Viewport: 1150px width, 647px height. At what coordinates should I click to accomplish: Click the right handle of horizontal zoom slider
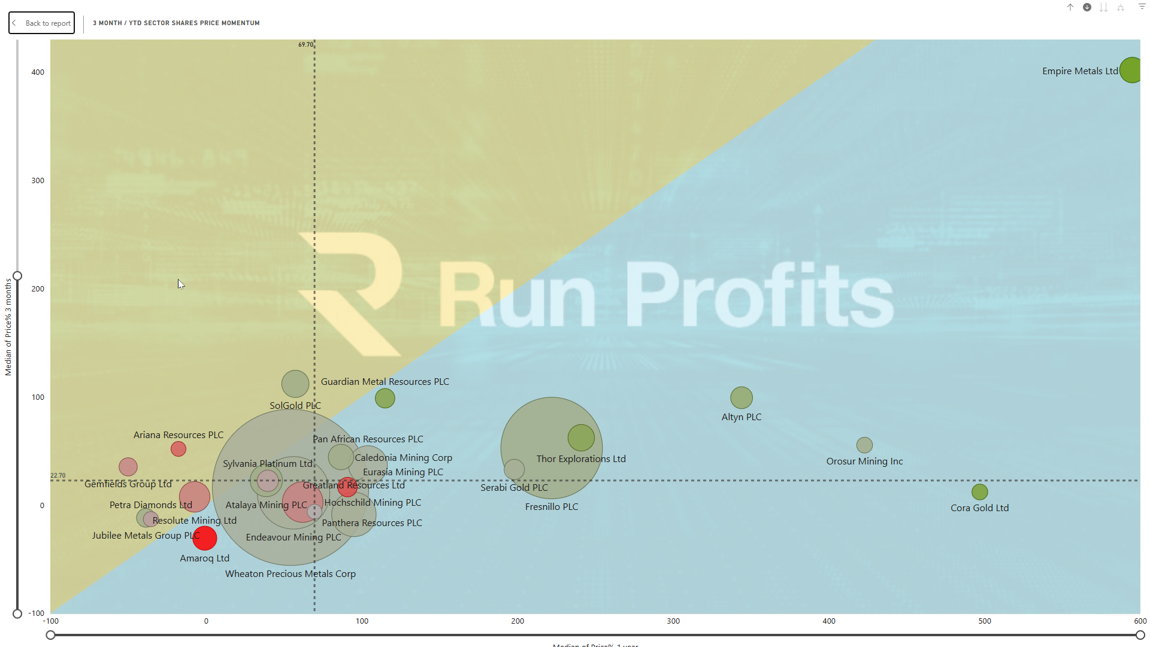[x=1140, y=635]
